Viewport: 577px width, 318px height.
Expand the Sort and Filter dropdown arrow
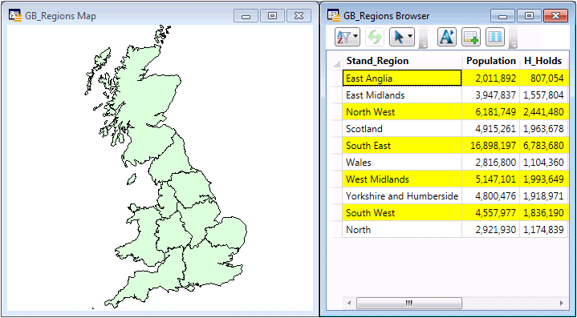tap(356, 37)
